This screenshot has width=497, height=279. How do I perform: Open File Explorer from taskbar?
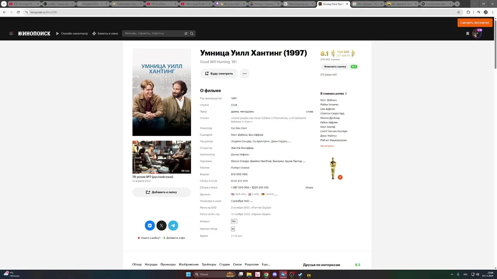click(249, 274)
